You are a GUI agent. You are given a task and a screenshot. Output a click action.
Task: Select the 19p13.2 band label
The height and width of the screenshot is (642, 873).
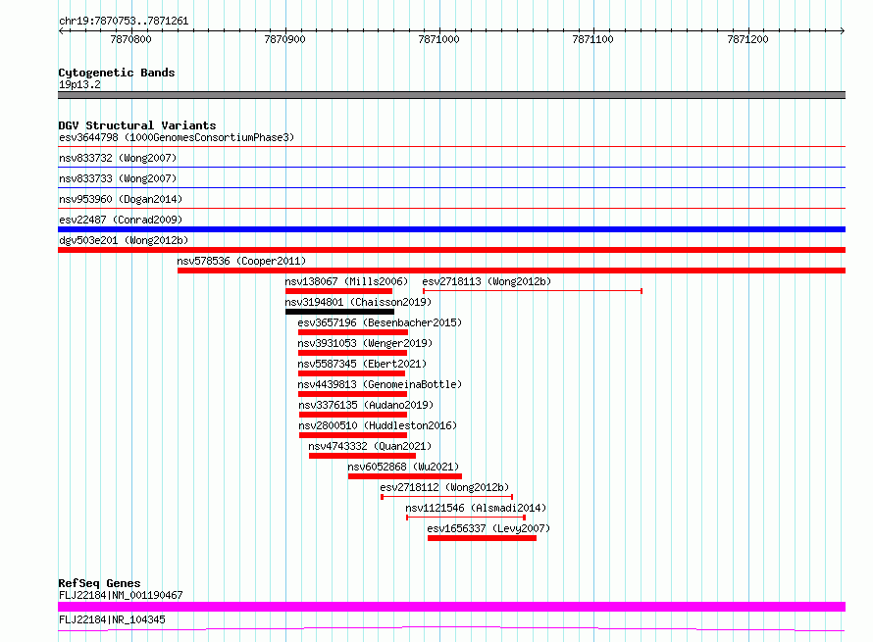coord(79,84)
